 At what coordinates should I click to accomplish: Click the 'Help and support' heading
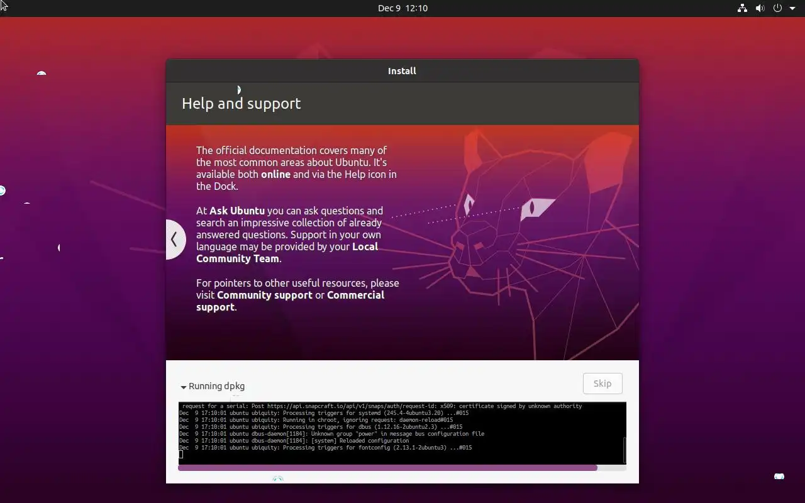pos(241,104)
